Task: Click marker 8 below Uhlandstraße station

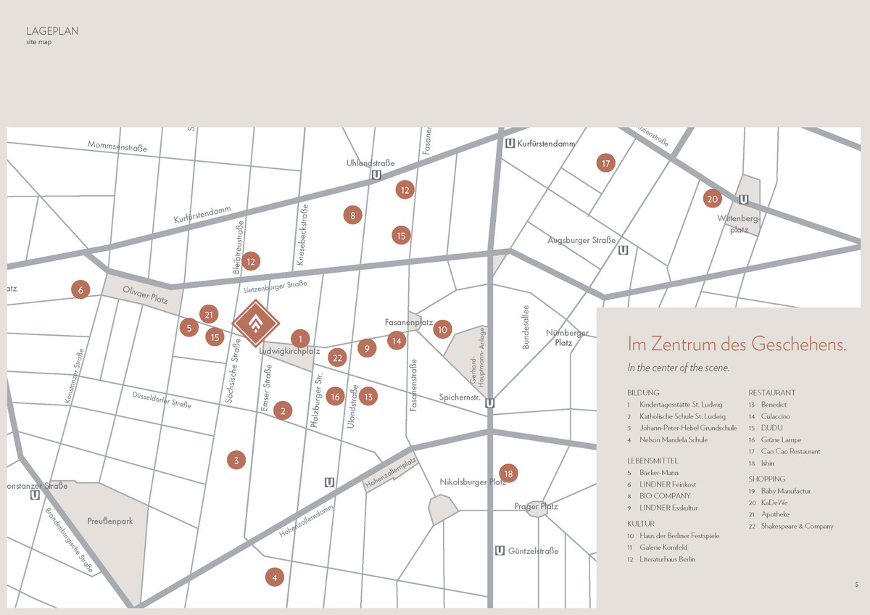Action: [352, 215]
